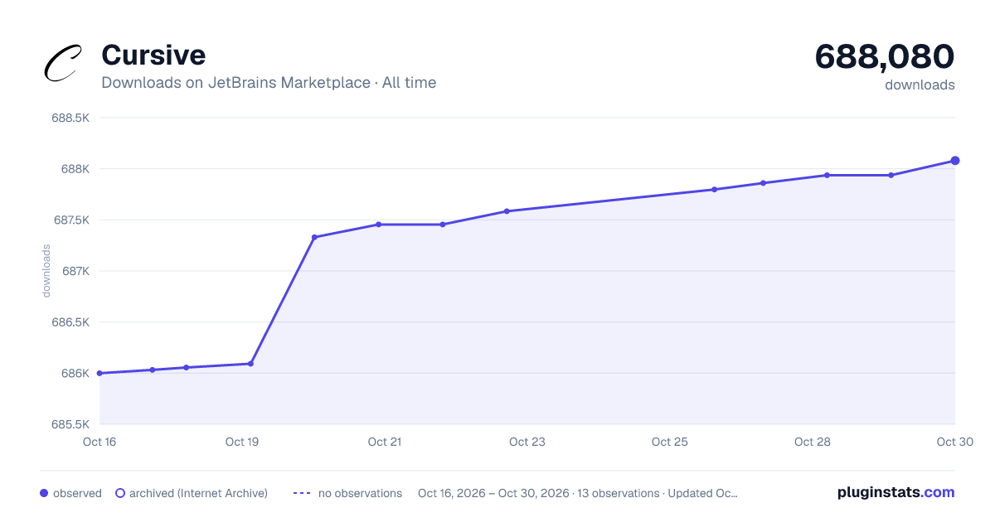
Task: Click the 'Oct 16, 2026 – Oct 30, 2026' footer range
Action: click(493, 493)
